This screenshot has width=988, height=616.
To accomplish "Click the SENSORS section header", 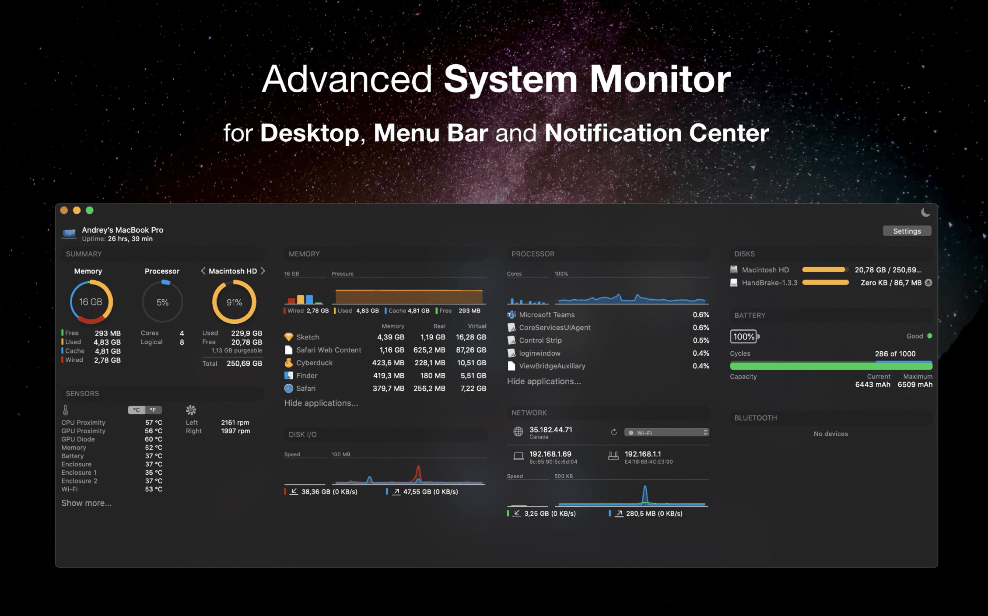I will tap(82, 394).
